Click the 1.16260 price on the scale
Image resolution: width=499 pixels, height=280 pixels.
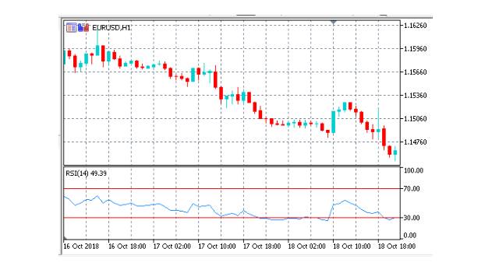(415, 26)
